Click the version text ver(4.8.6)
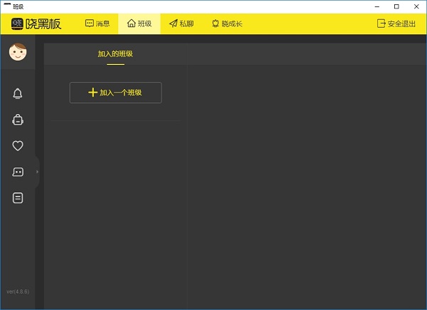 [18, 291]
